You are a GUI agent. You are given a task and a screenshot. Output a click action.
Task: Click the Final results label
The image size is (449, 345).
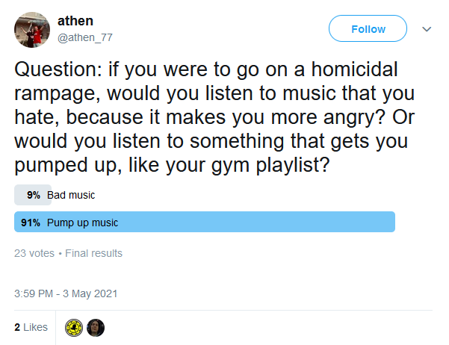click(x=93, y=253)
